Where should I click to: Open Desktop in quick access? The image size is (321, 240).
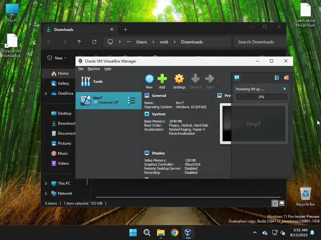tap(61, 113)
